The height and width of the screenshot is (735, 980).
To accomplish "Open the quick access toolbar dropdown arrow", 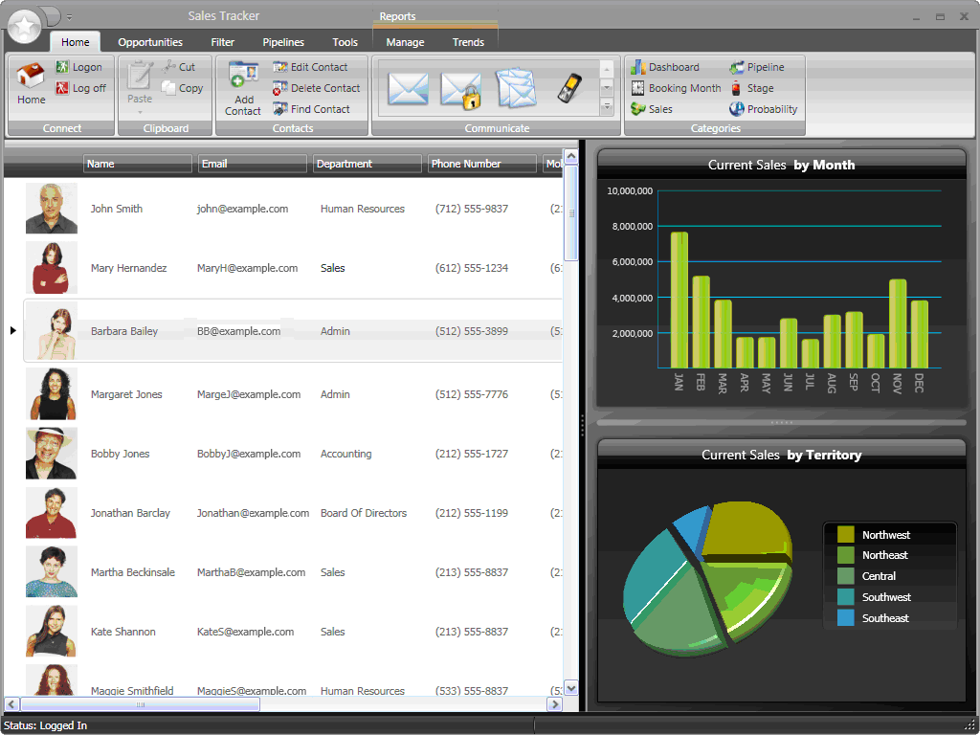I will point(70,17).
